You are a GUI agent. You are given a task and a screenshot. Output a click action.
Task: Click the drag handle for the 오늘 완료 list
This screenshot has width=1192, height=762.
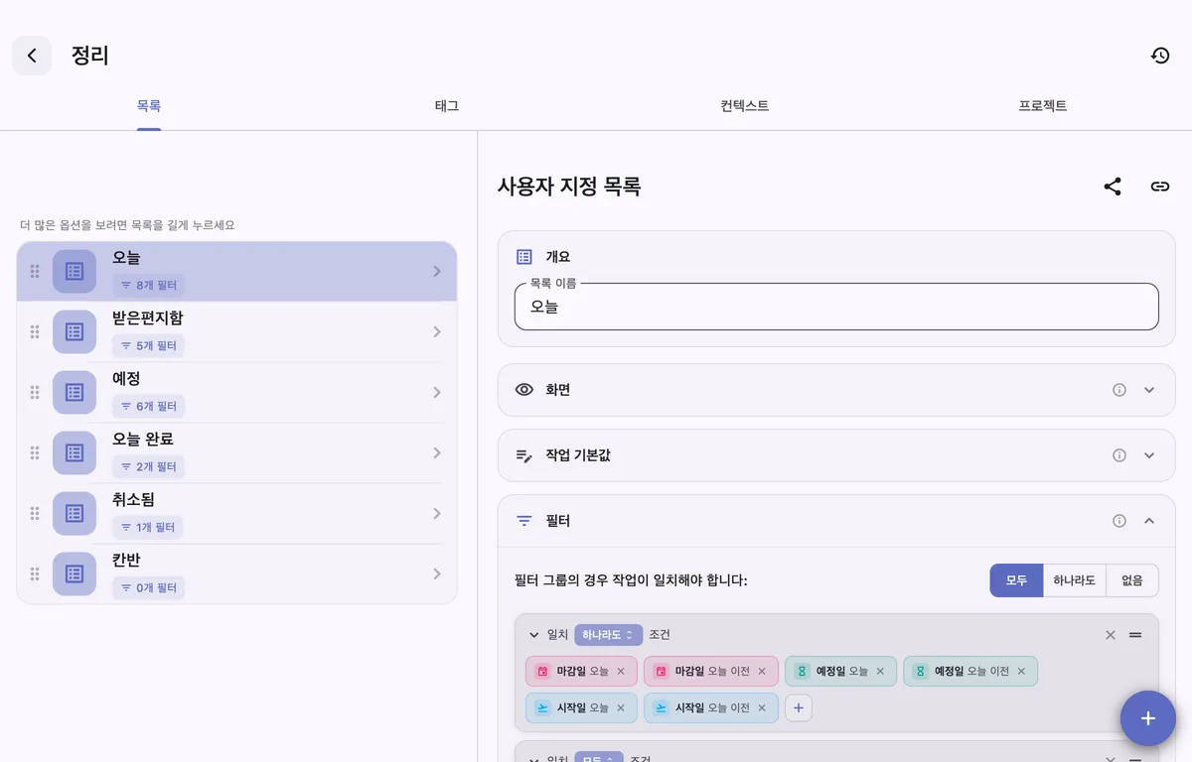coord(35,452)
